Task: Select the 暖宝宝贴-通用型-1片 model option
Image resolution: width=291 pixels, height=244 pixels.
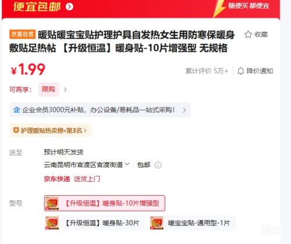Action: tap(192, 223)
